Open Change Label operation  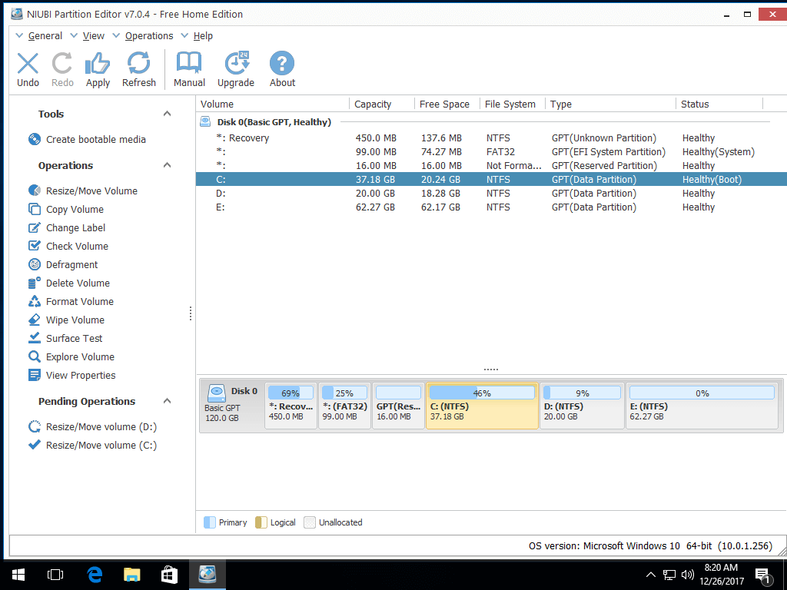pos(75,227)
